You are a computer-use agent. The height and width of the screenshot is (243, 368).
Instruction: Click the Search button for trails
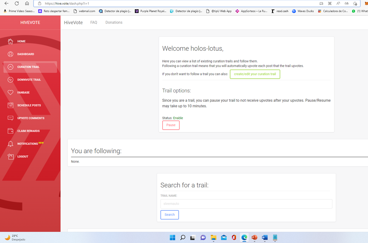pos(170,215)
